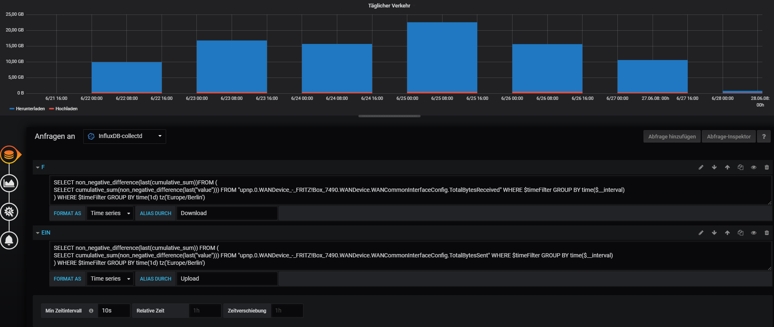Image resolution: width=774 pixels, height=327 pixels.
Task: Open the Visualization chart icon tab
Action: pos(9,183)
